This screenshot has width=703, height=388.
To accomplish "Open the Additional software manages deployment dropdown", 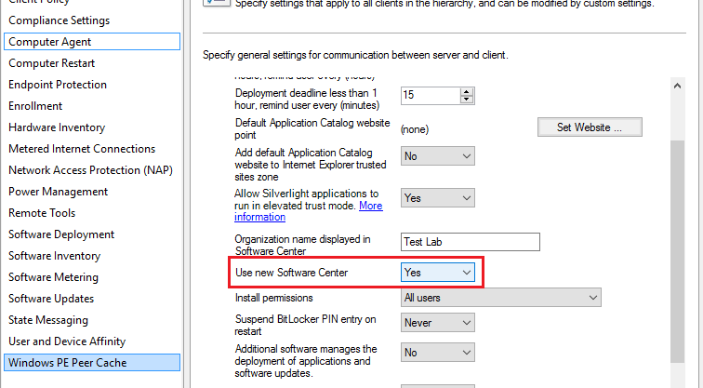I will [x=438, y=353].
